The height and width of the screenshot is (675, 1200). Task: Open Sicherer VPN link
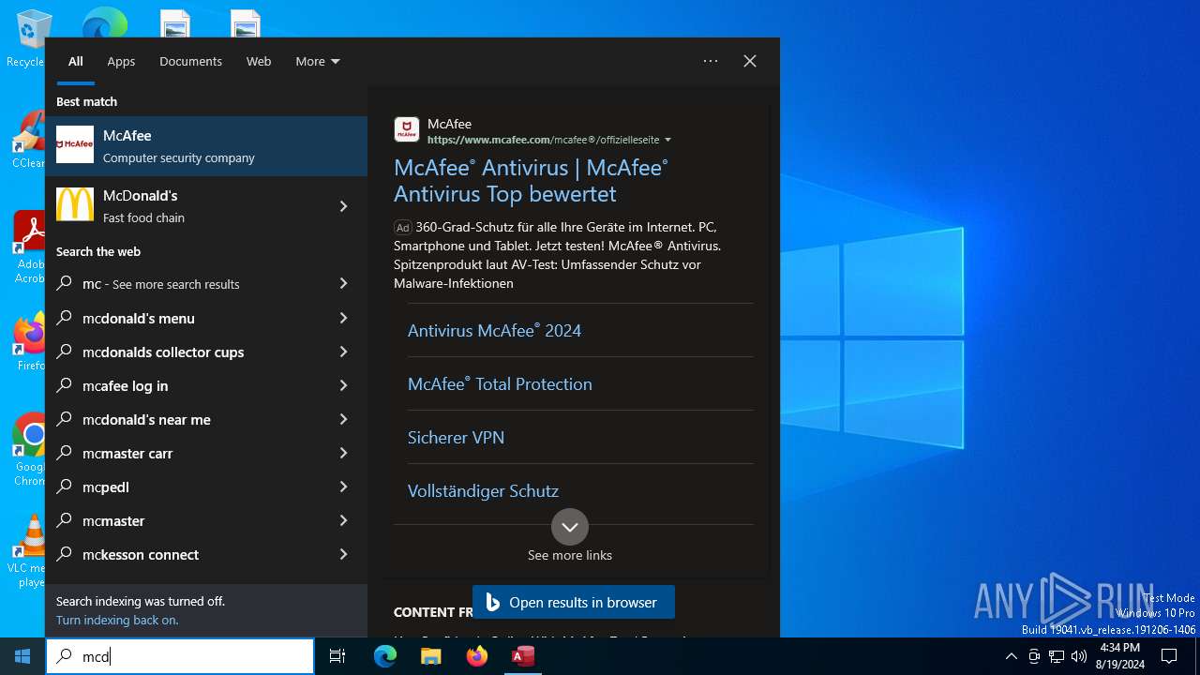pos(456,437)
